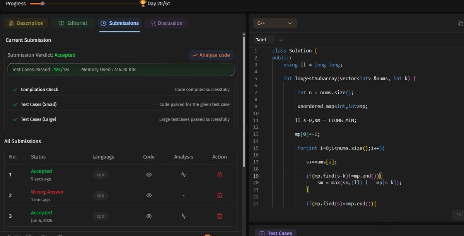Screen dimensions: 464x236
Task: Select the Tab-1 editor tab
Action: click(264, 40)
